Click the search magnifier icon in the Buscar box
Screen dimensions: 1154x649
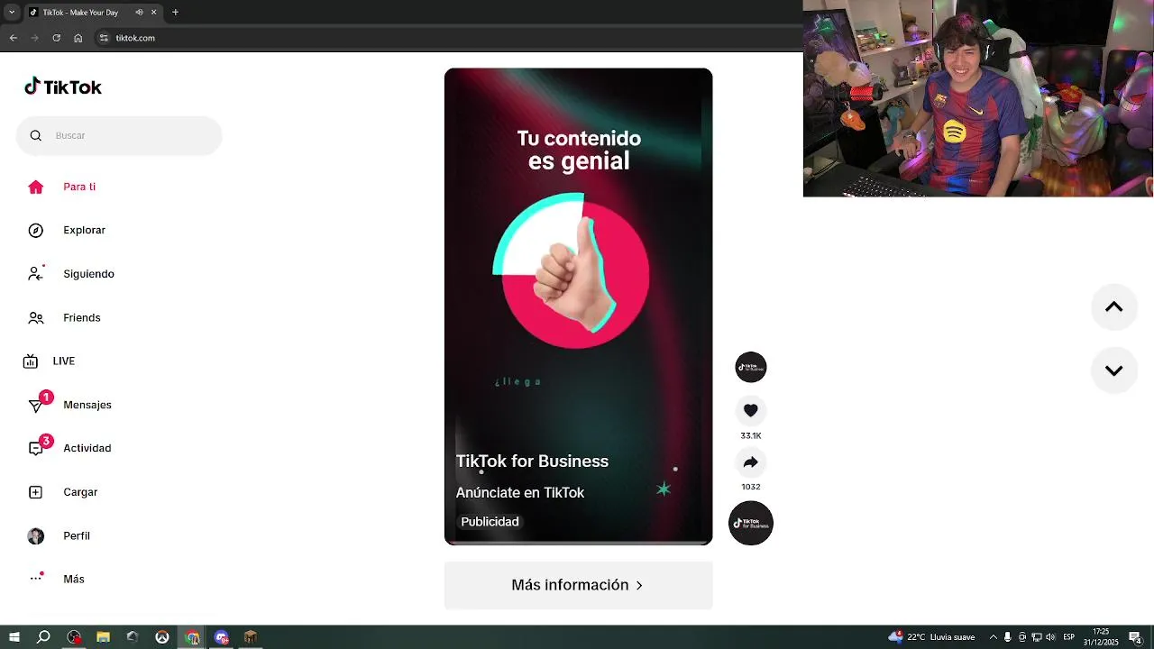[x=36, y=135]
